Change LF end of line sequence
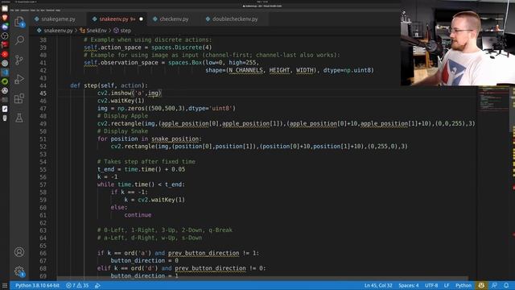Screen dimensions: 515x290 pyautogui.click(x=447, y=285)
